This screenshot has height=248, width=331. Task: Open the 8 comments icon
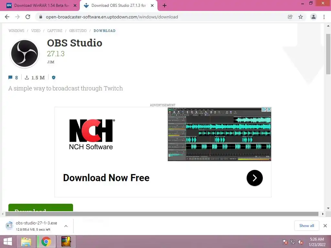[13, 77]
